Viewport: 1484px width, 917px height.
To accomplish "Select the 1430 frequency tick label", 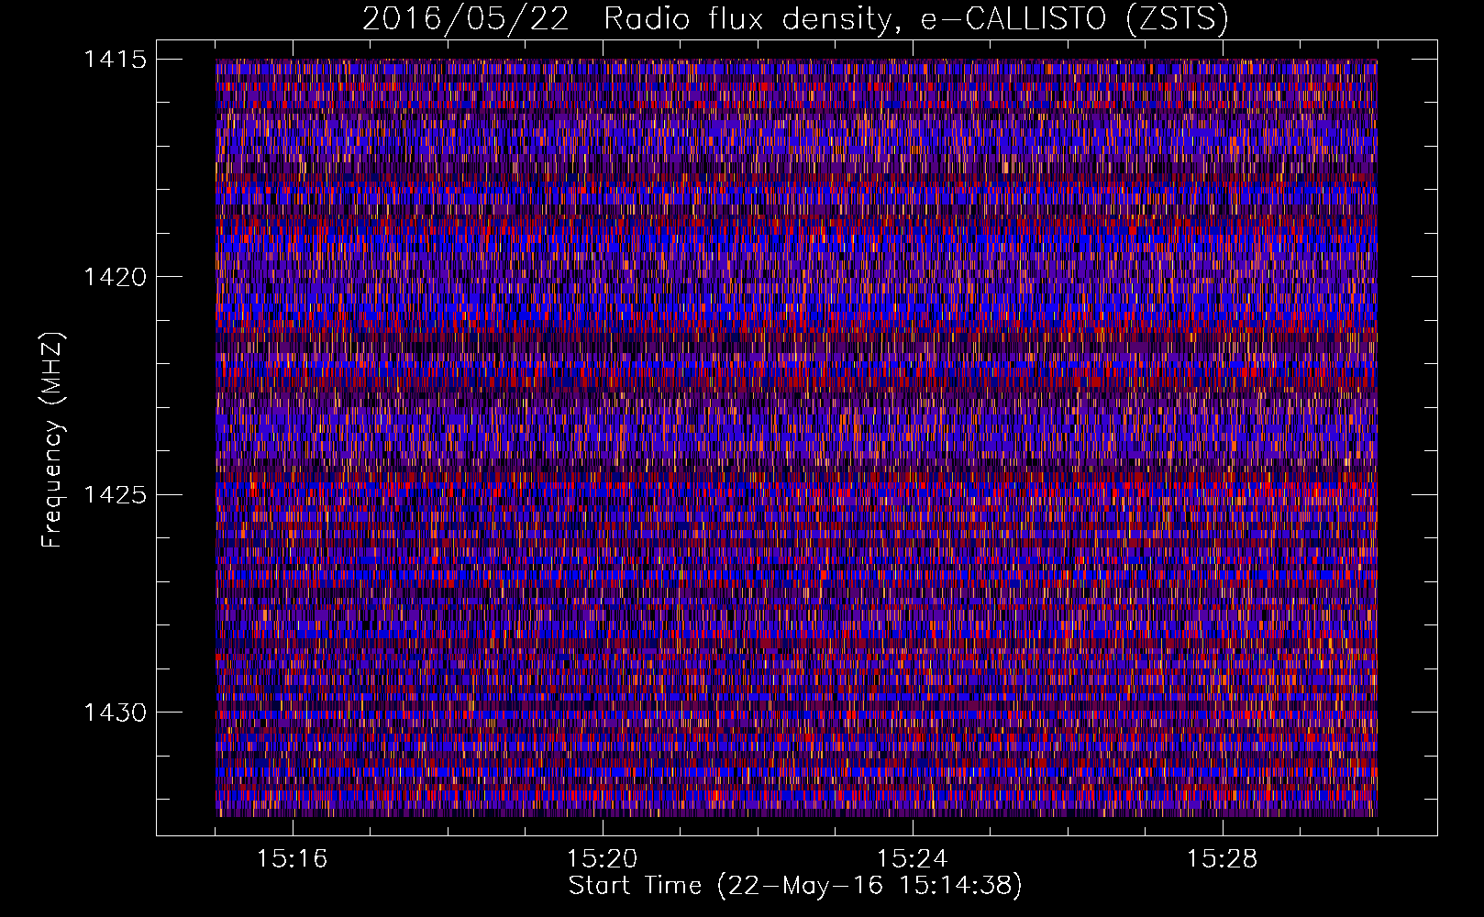I will pos(115,713).
